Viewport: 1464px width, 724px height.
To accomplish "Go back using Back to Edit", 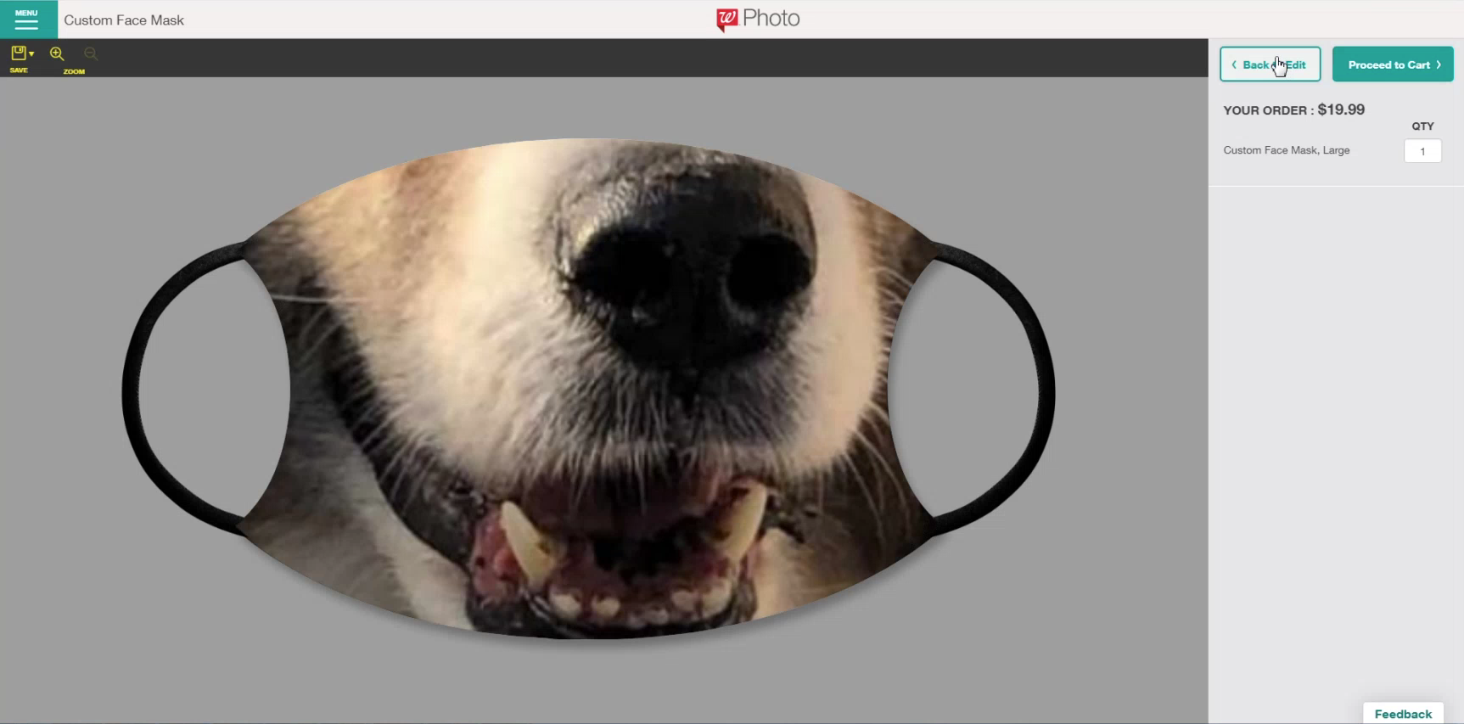I will tap(1270, 65).
